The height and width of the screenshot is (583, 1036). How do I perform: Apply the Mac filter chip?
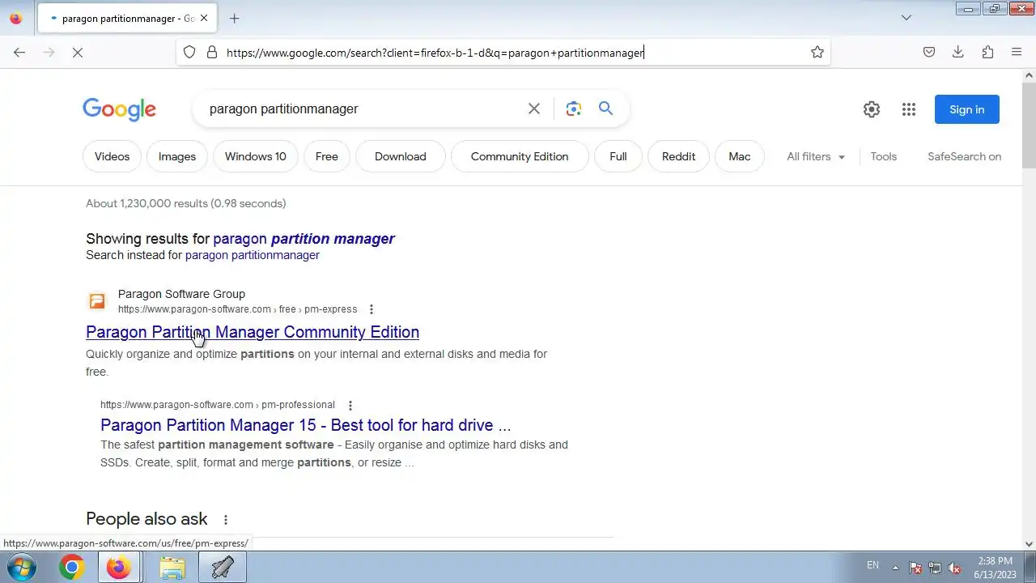(x=740, y=156)
